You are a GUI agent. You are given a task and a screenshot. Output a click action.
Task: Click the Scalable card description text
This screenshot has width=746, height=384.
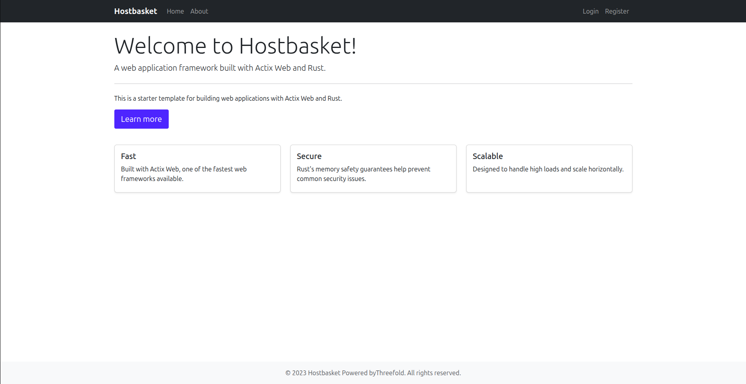[x=548, y=169]
